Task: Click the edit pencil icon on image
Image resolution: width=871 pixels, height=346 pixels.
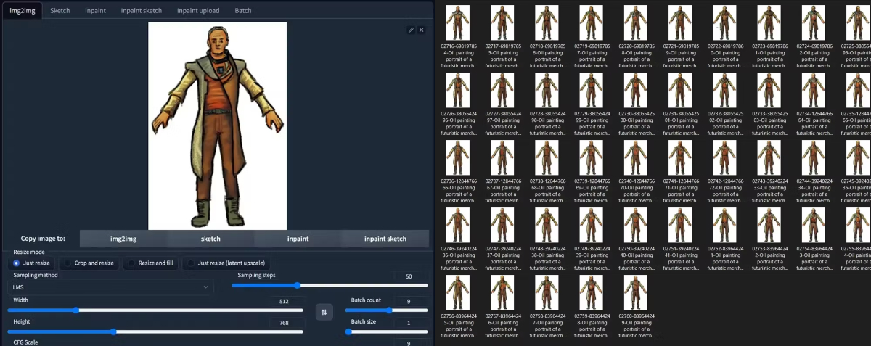Action: pos(411,30)
